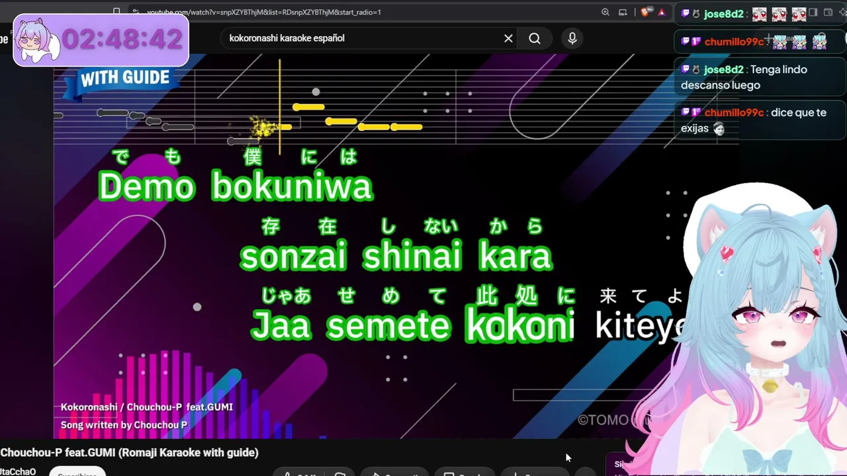This screenshot has height=476, width=847.
Task: Click the lyric line 'sonzai shinai kara'
Action: [396, 257]
